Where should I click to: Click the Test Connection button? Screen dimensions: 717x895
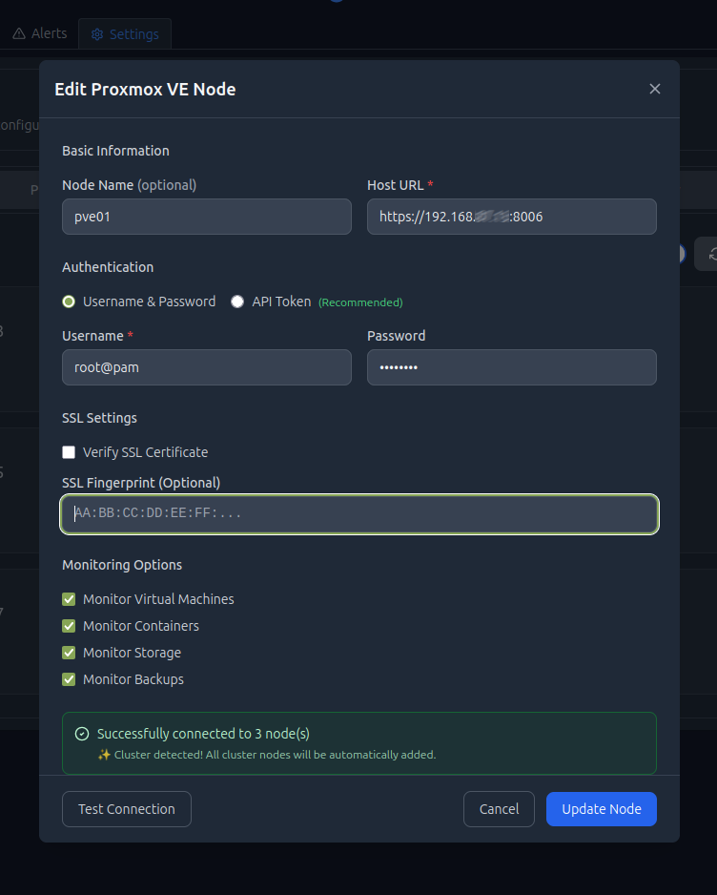tap(127, 809)
